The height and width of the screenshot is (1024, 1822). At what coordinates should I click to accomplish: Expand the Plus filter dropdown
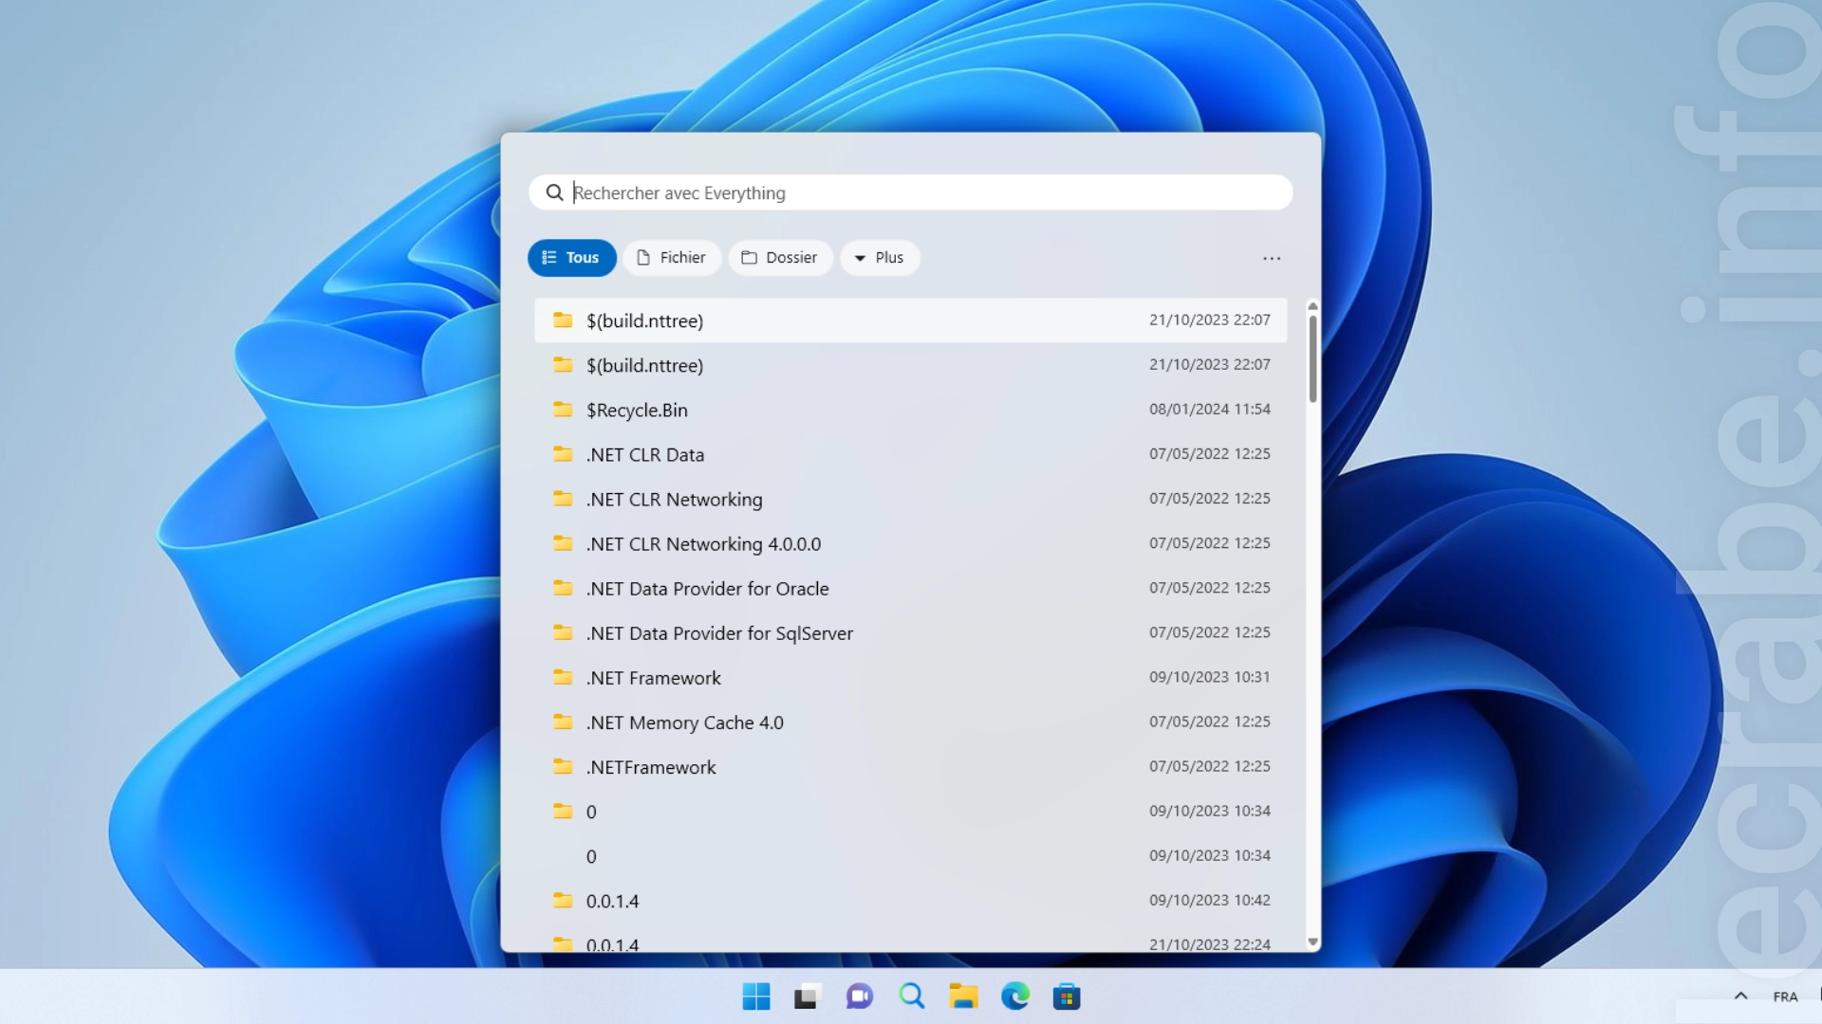click(x=880, y=258)
